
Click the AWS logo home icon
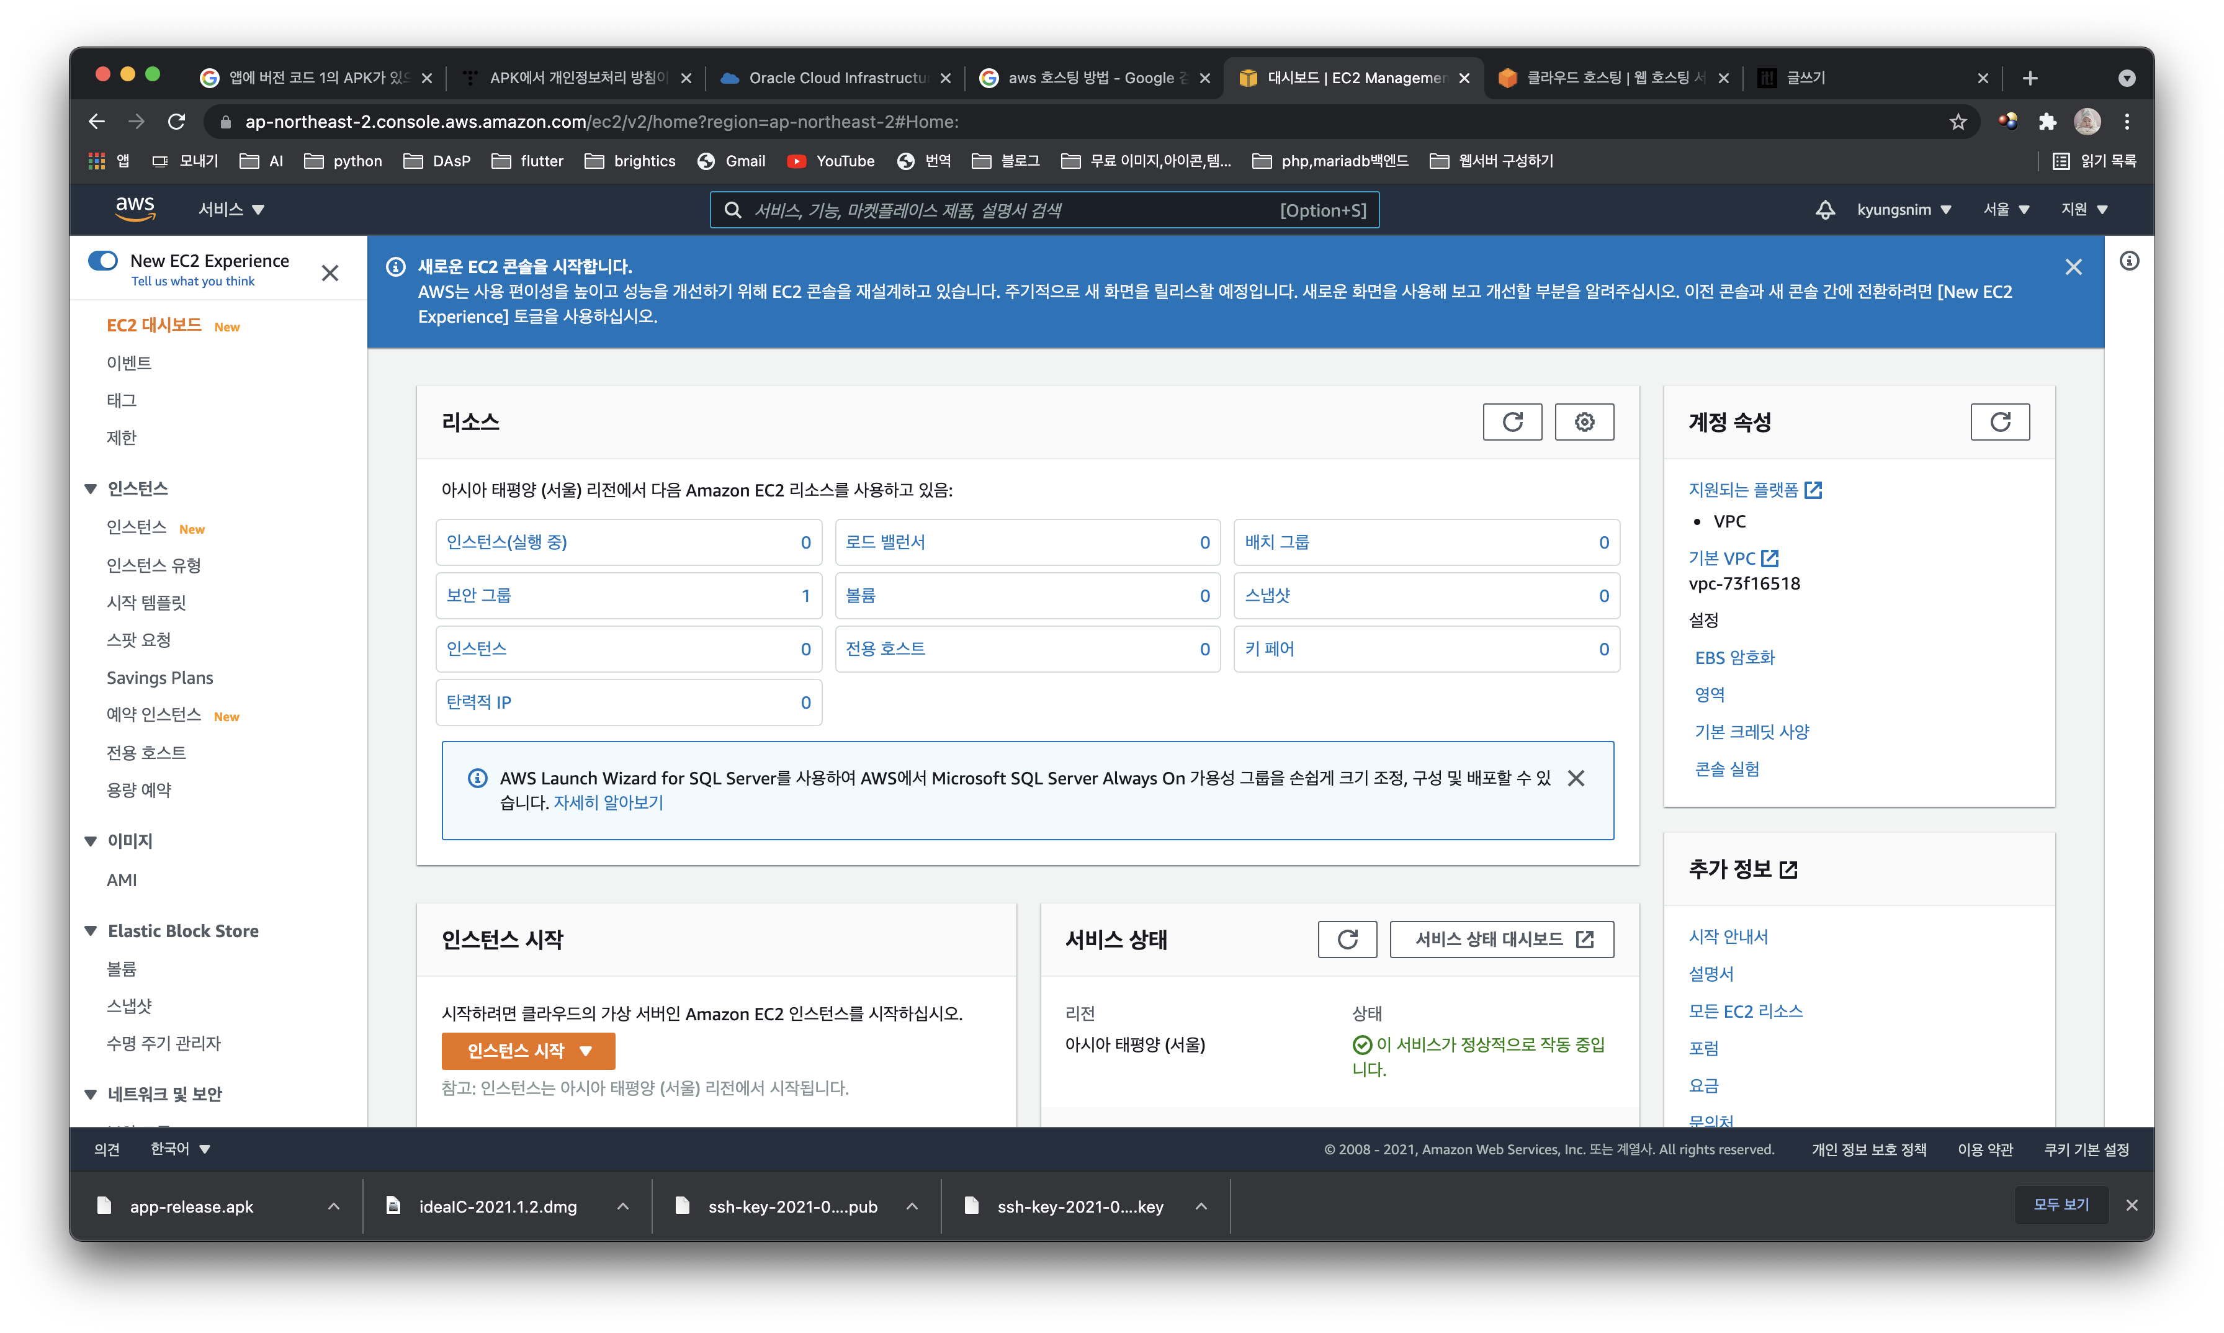pos(135,209)
